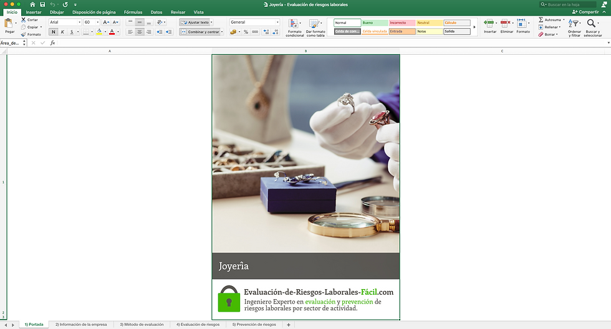The width and height of the screenshot is (611, 329).
Task: Click the Pegar paste icon
Action: [x=8, y=24]
